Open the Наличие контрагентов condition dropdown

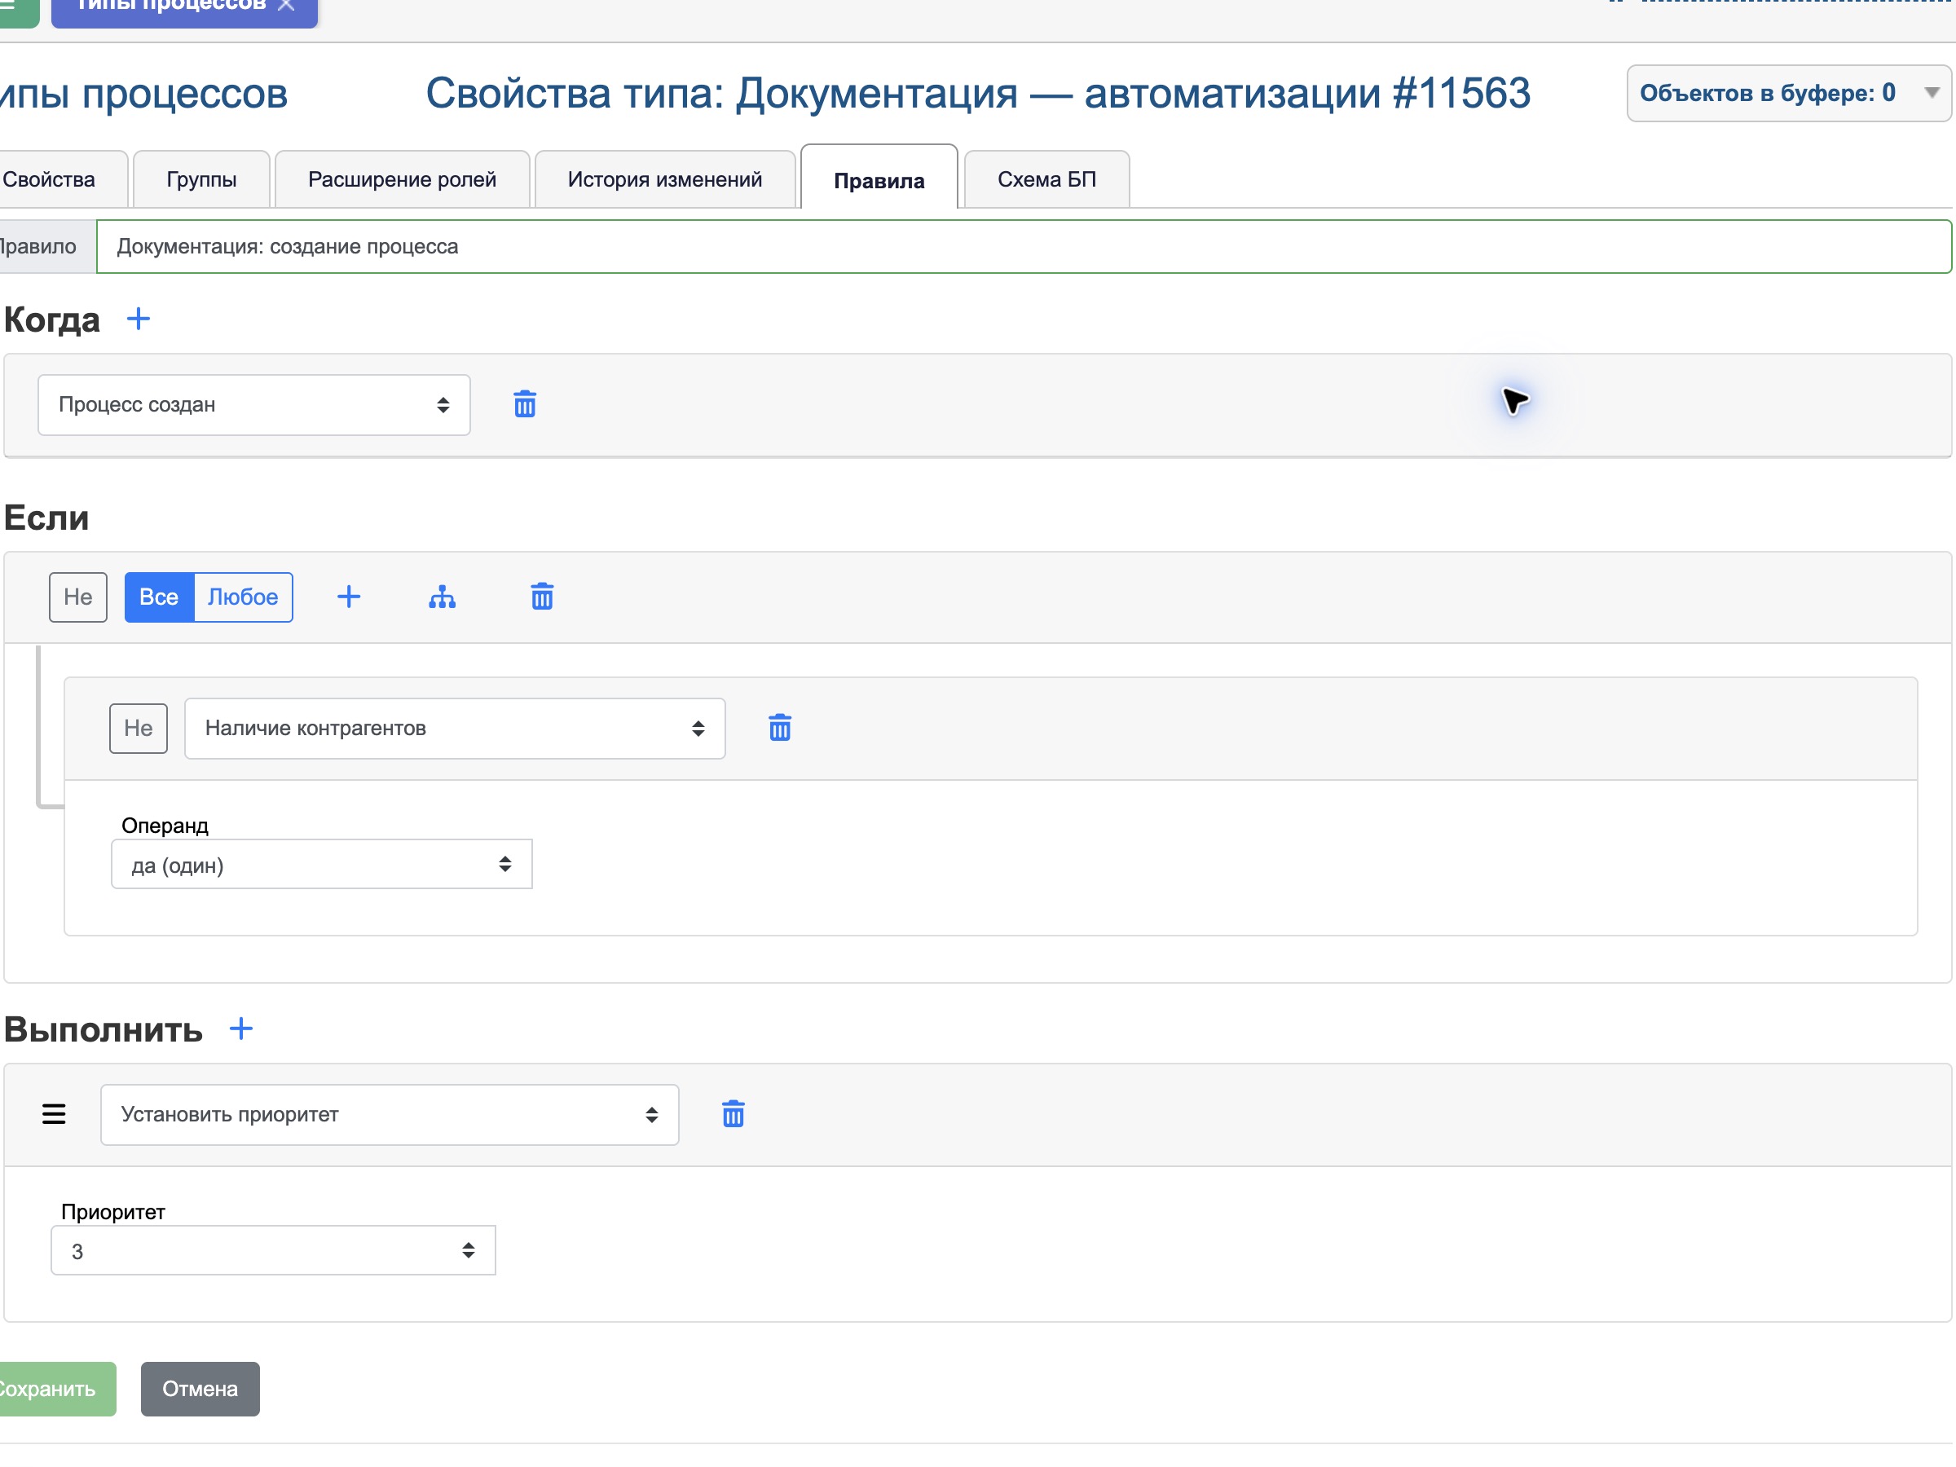point(455,729)
